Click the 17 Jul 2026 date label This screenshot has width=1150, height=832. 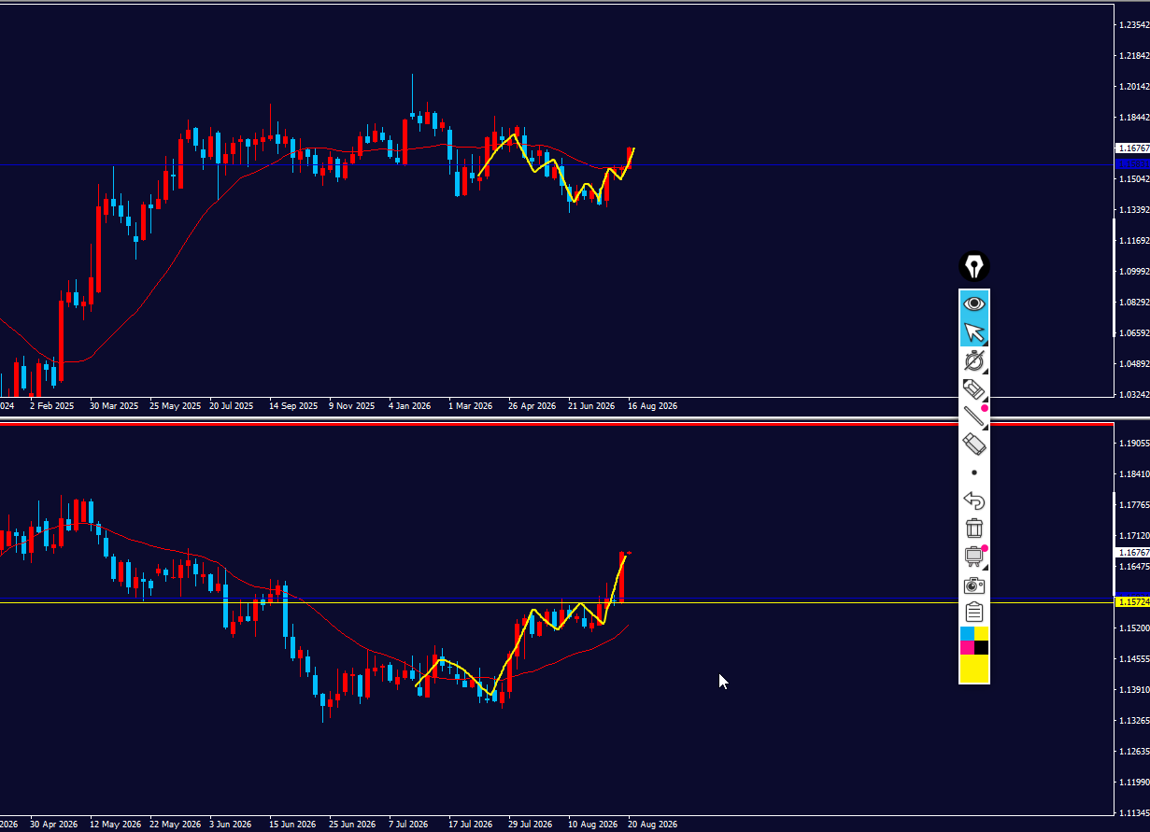470,825
